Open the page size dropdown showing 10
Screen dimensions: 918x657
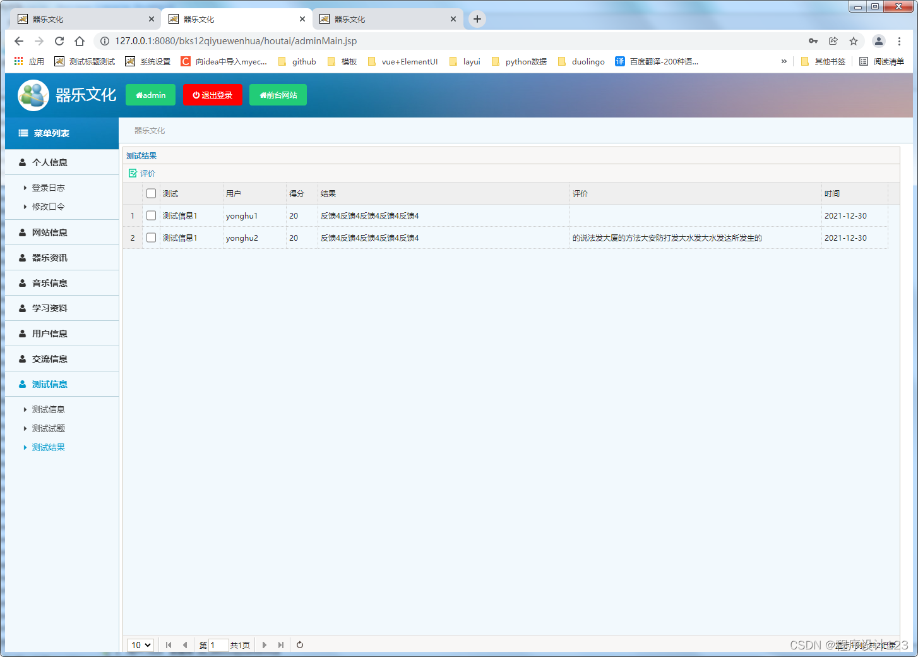click(140, 645)
